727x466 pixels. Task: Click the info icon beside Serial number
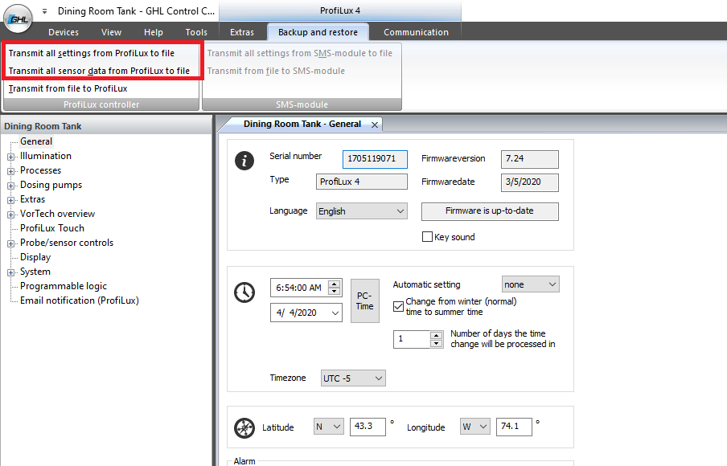244,161
